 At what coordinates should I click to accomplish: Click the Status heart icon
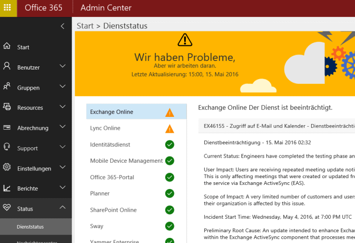[7, 207]
